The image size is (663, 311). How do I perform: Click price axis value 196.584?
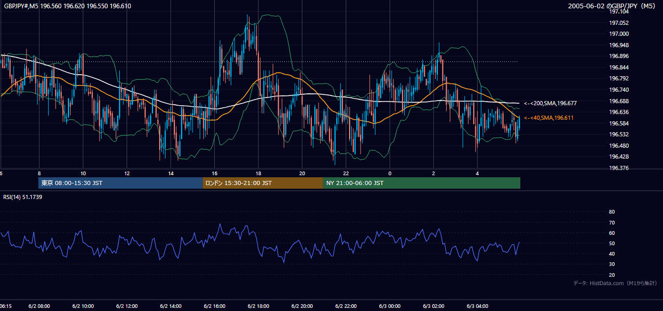pyautogui.click(x=619, y=123)
